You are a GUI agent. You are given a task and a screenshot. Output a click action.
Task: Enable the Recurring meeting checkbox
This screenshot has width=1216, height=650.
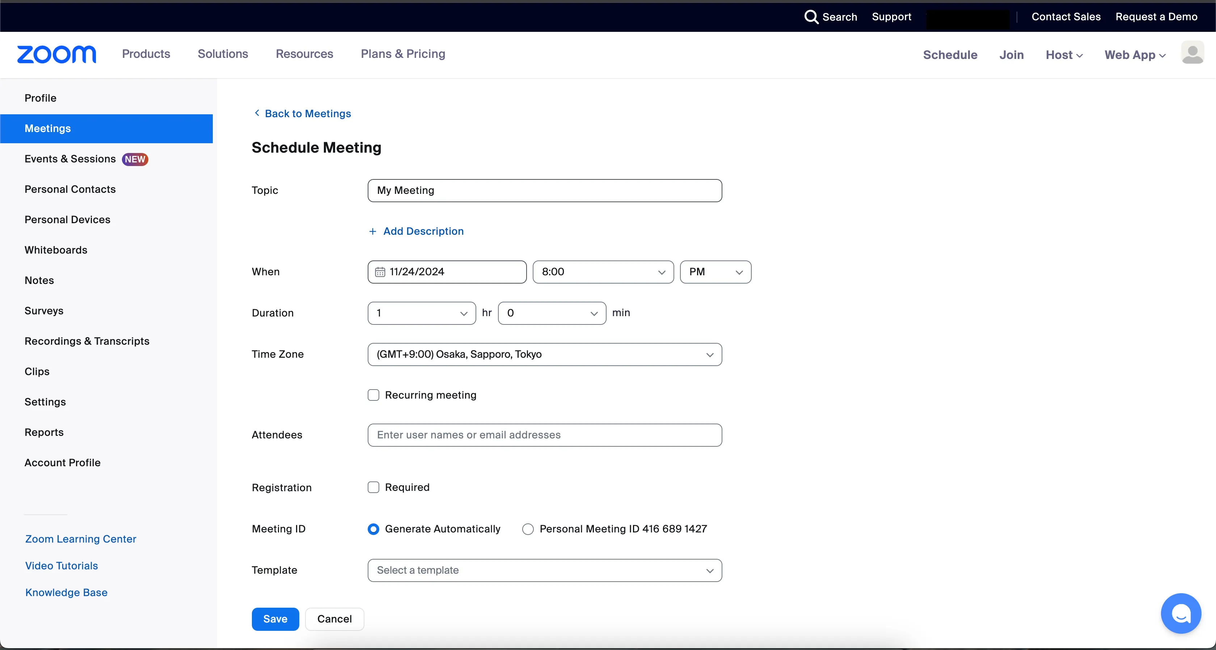373,395
